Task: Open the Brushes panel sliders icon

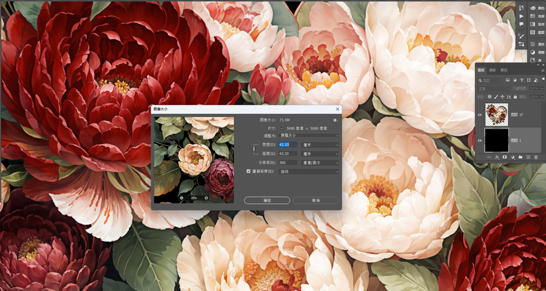Action: 521,44
